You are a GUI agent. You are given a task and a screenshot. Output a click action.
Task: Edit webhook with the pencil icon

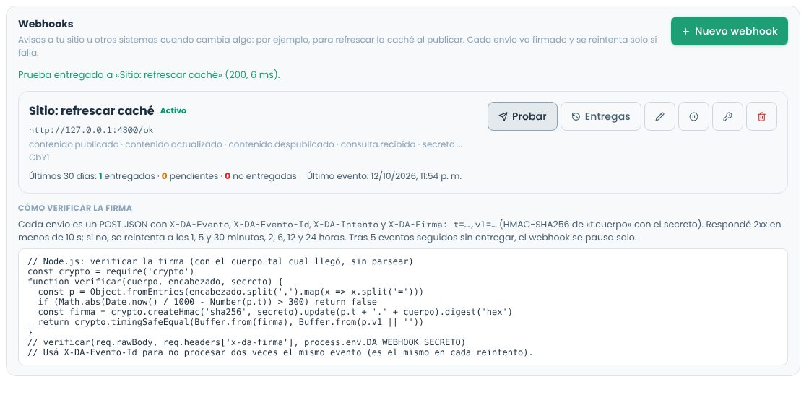tap(659, 116)
